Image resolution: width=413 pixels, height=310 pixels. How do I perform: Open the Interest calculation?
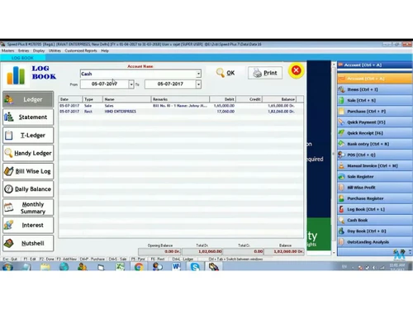(x=28, y=225)
